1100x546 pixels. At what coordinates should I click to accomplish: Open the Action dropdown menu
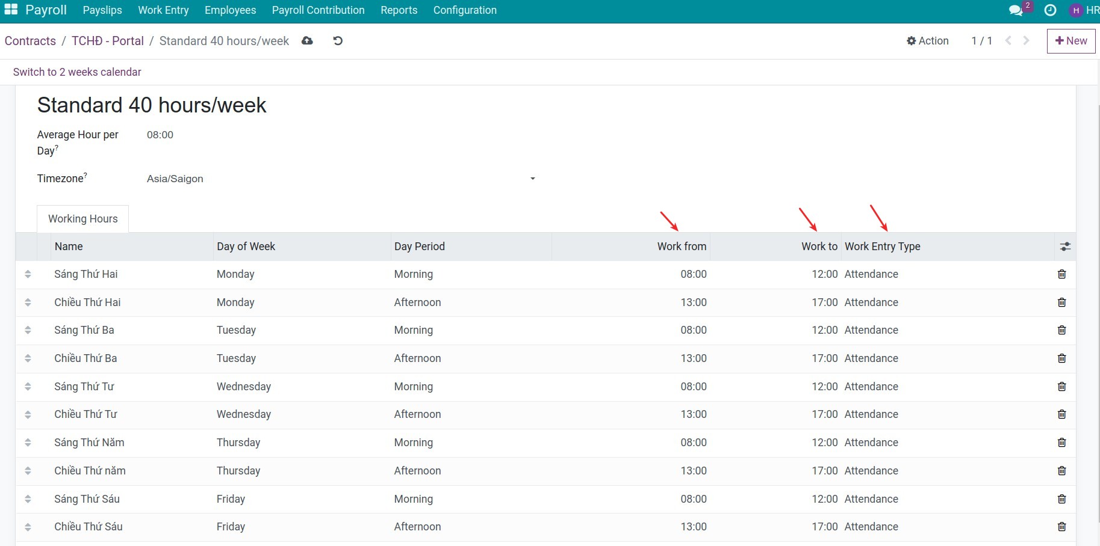928,41
